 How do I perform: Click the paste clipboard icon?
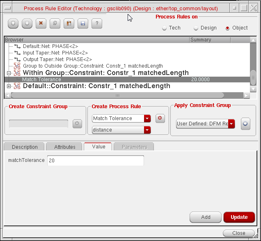click(69, 24)
